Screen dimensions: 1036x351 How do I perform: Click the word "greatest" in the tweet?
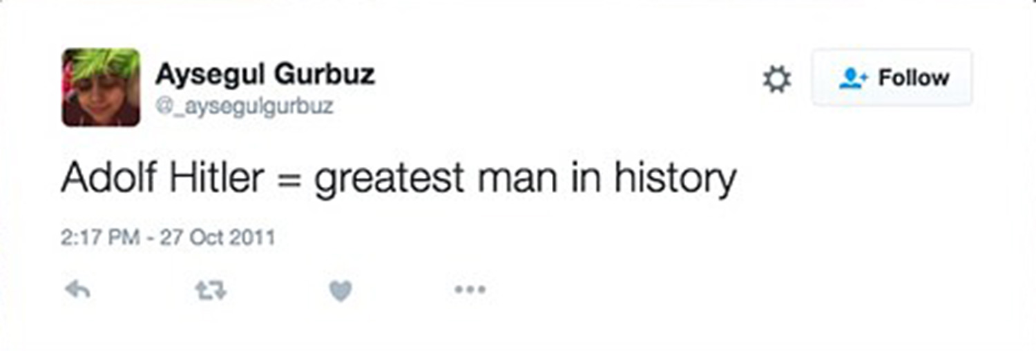389,179
